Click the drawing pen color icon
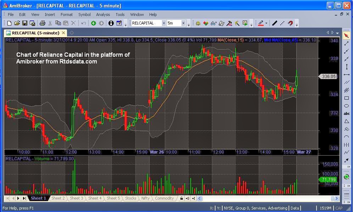This screenshot has width=353, height=212. [x=261, y=23]
